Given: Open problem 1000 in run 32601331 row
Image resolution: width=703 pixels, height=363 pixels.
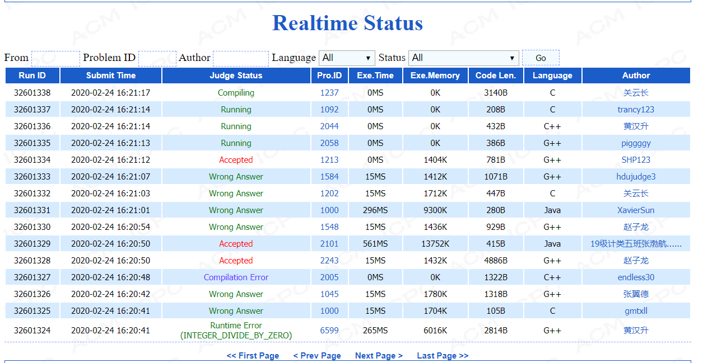Looking at the screenshot, I should pyautogui.click(x=329, y=210).
